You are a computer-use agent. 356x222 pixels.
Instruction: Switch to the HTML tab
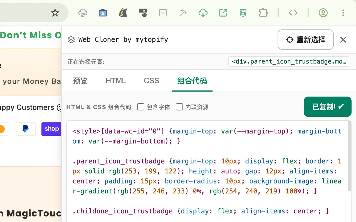pyautogui.click(x=116, y=81)
